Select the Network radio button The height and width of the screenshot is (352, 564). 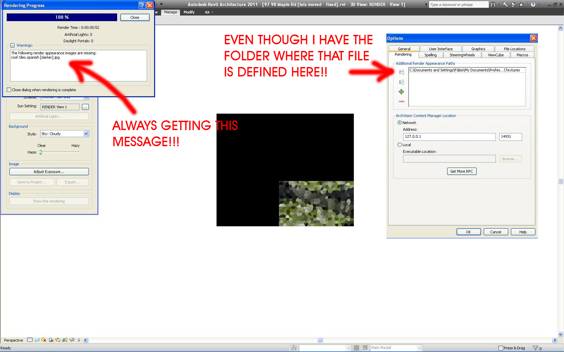point(399,123)
